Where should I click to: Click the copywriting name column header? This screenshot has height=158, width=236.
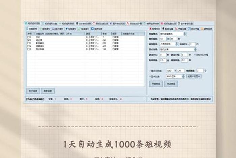tap(60, 34)
